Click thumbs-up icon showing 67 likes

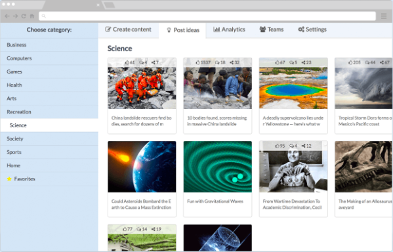(x=278, y=62)
